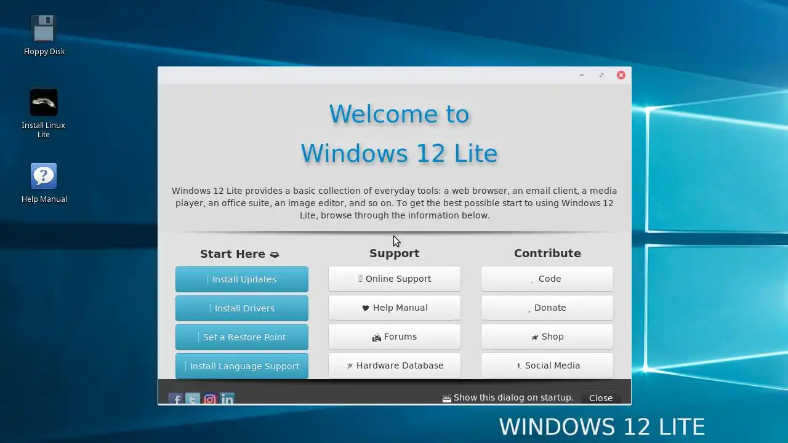Open the LinkedIn social link icon
Image resolution: width=788 pixels, height=443 pixels.
coord(227,399)
